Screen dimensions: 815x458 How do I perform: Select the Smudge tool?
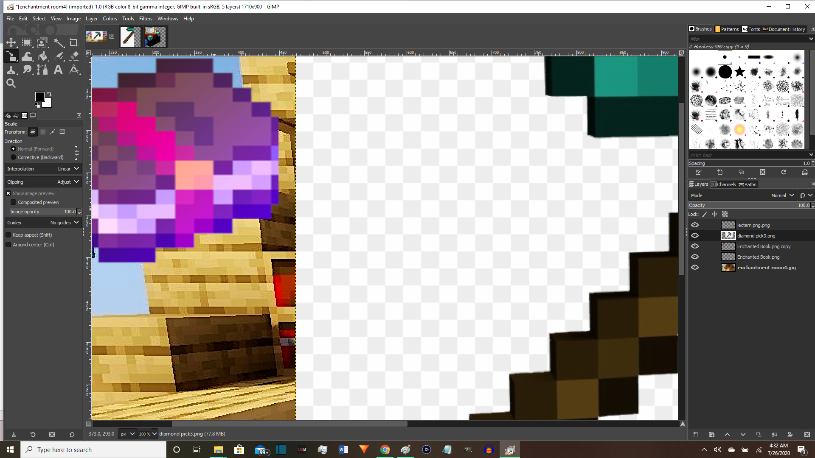click(x=27, y=70)
